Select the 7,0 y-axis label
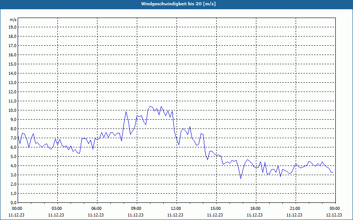The height and width of the screenshot is (220, 353). coord(13,138)
